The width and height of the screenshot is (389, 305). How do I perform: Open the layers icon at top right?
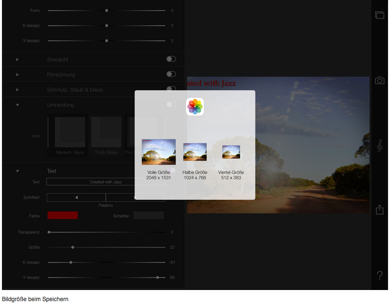(379, 15)
